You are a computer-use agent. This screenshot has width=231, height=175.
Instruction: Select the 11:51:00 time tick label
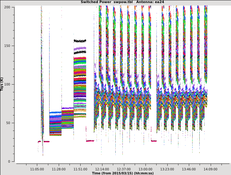tap(80, 169)
